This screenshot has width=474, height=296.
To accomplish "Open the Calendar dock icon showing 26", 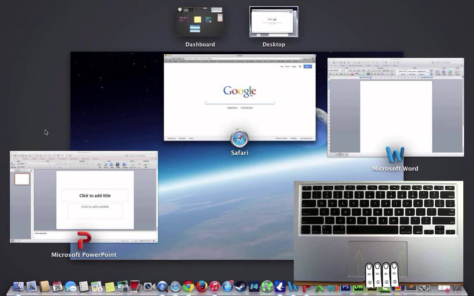I will [x=58, y=286].
